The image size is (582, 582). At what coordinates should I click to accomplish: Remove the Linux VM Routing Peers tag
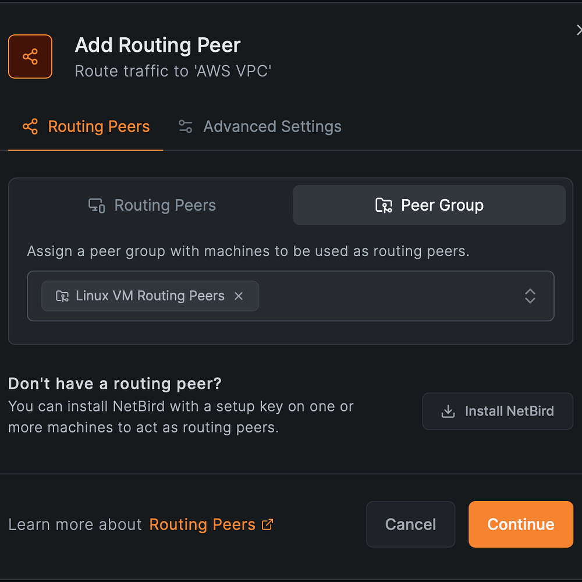(238, 296)
